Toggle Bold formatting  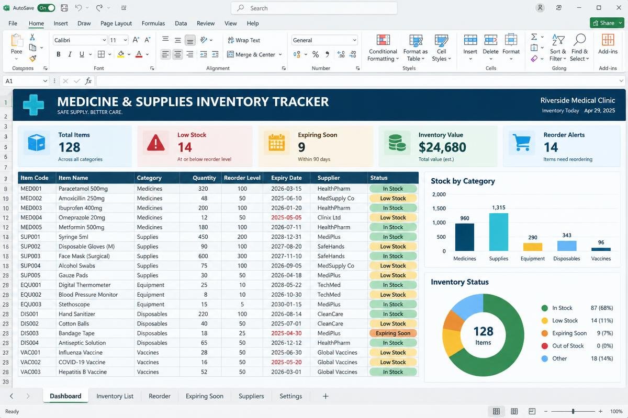coord(59,54)
